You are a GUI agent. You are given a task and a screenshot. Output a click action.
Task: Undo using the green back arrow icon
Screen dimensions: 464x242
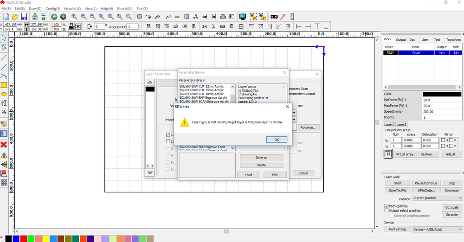click(54, 17)
